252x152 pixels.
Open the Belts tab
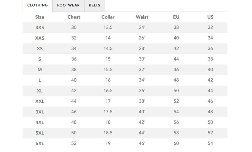[x=94, y=6]
